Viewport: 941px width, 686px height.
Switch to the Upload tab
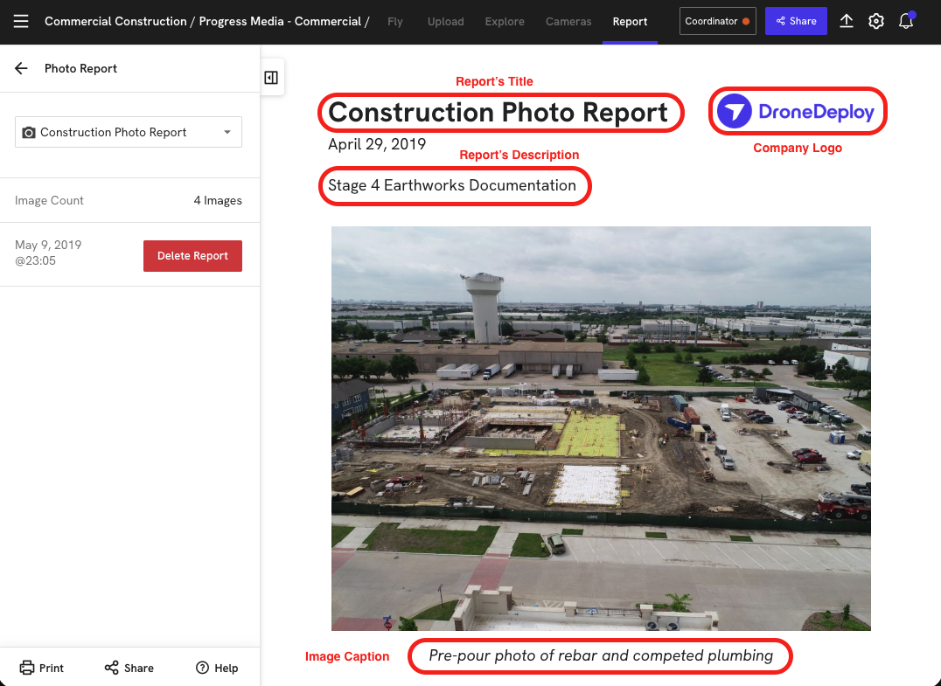[x=445, y=21]
